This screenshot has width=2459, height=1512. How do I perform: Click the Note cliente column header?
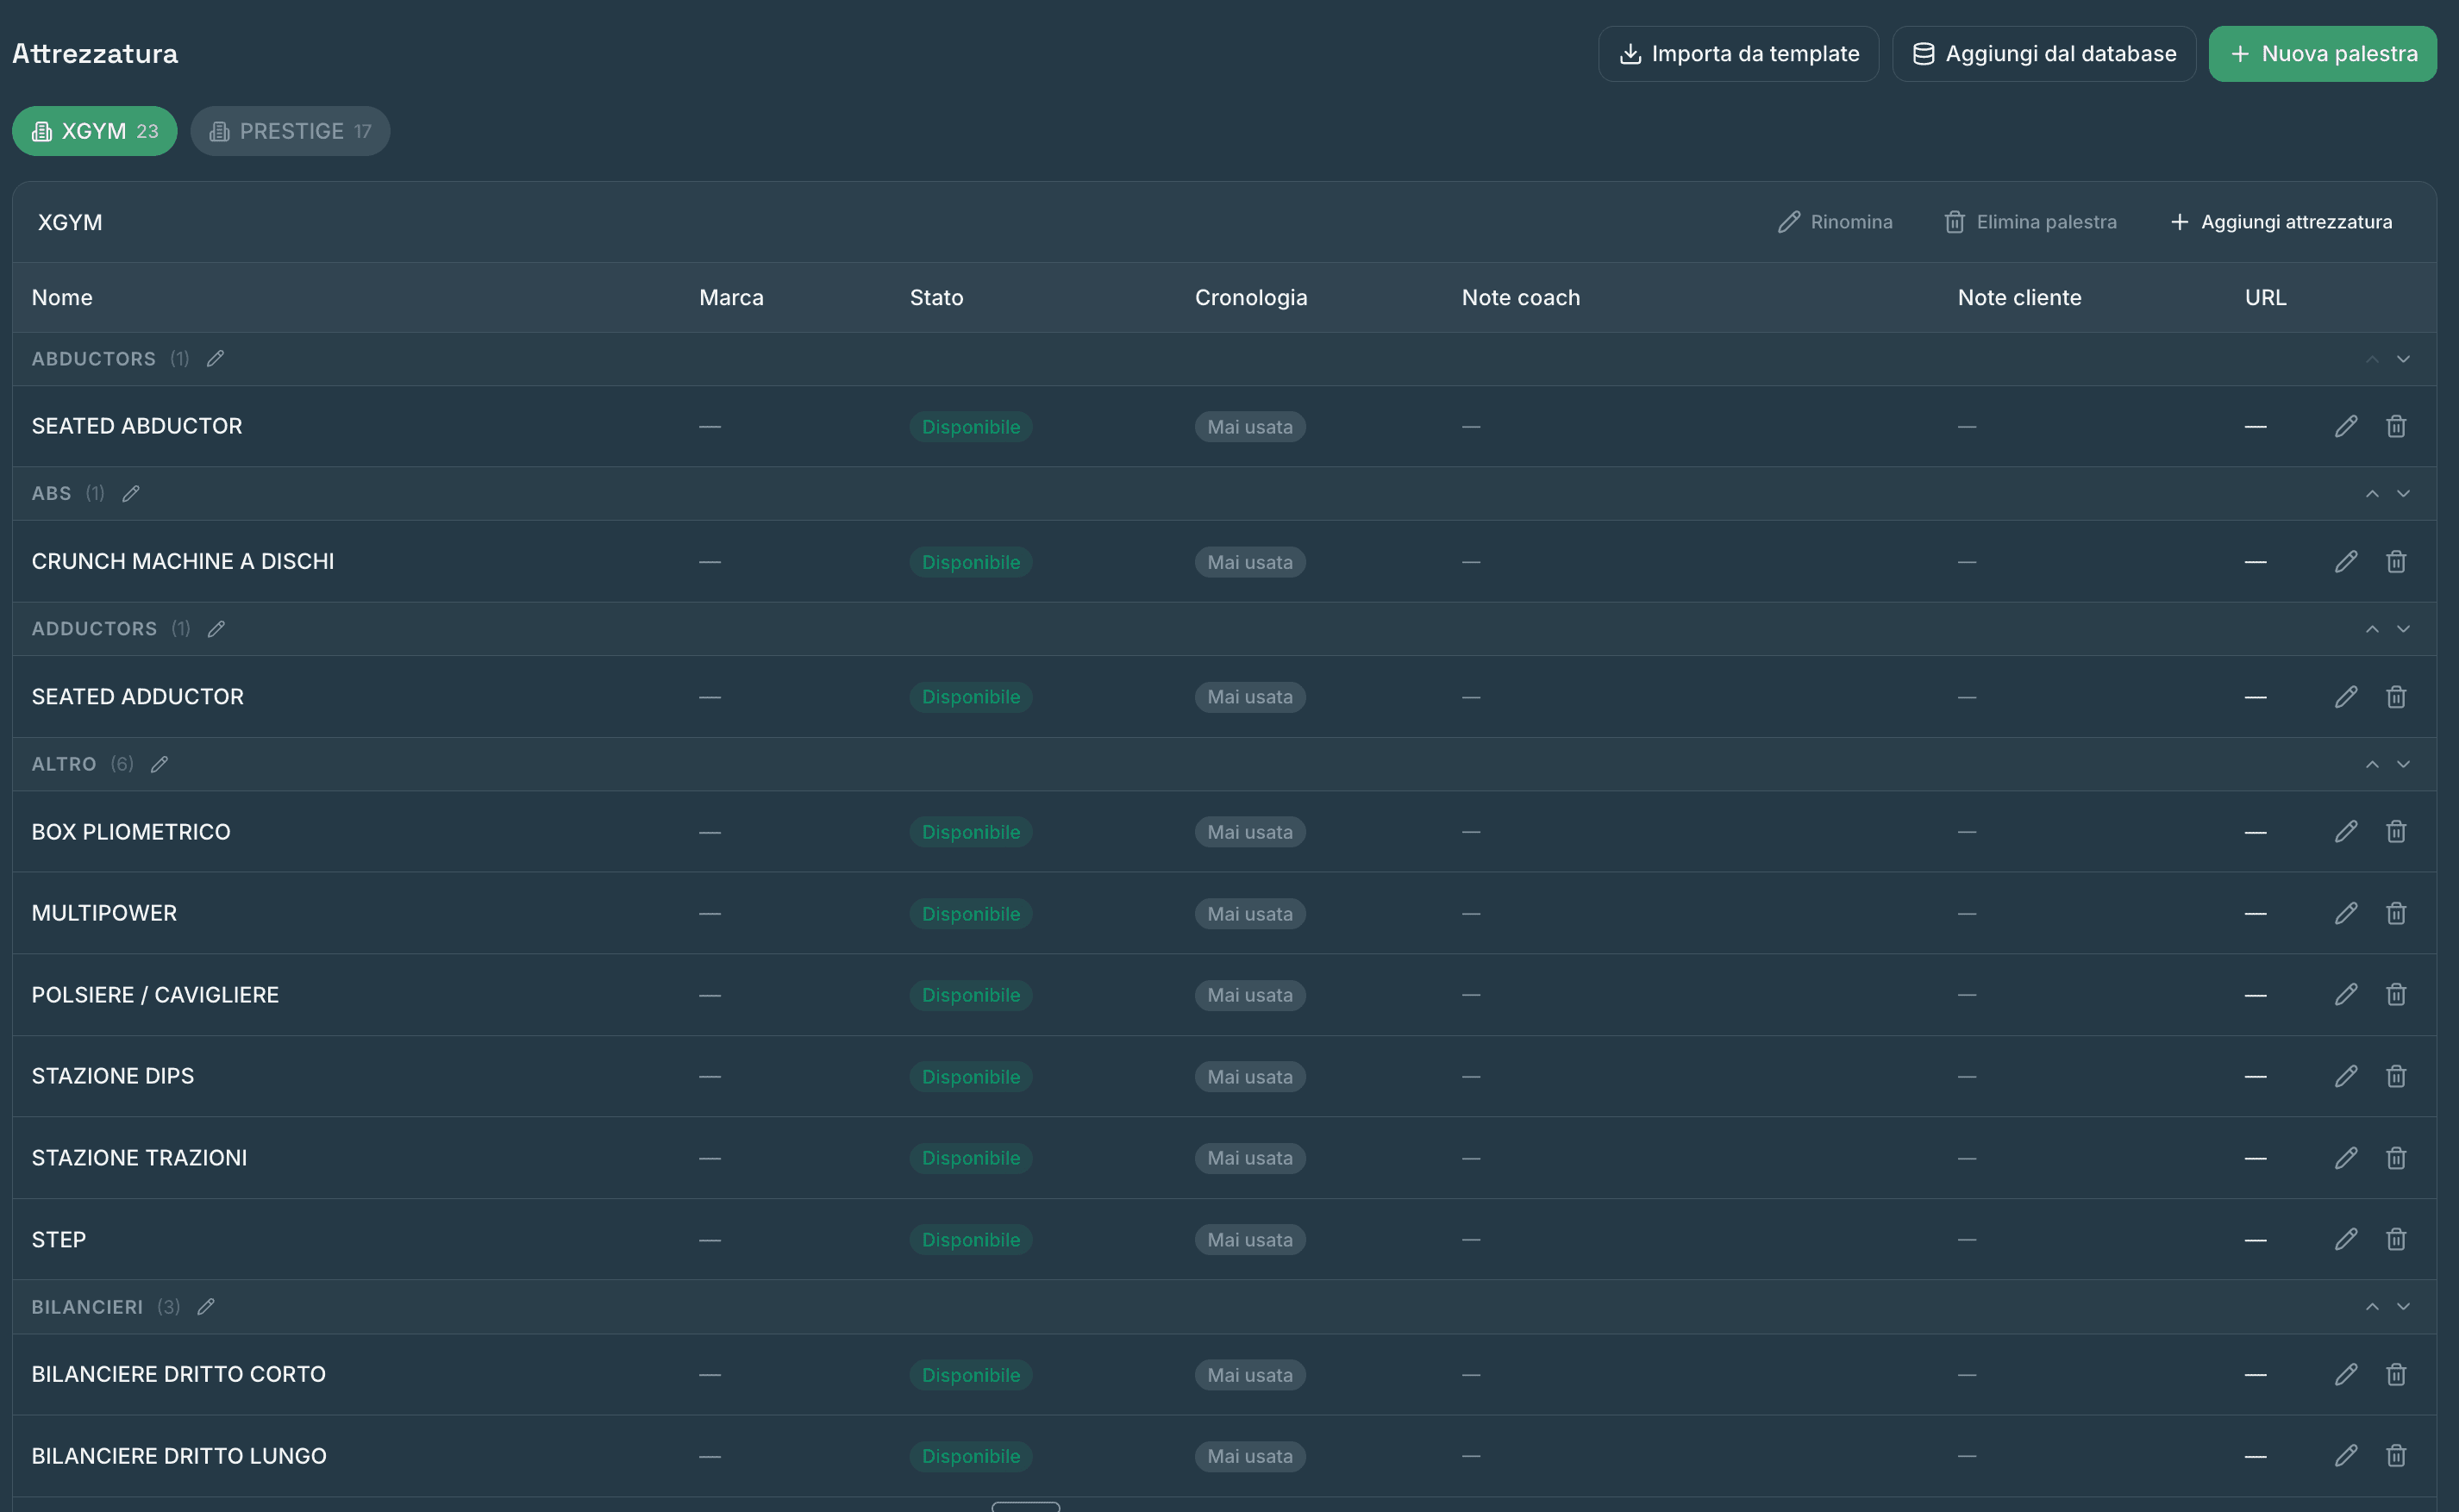[x=2019, y=298]
